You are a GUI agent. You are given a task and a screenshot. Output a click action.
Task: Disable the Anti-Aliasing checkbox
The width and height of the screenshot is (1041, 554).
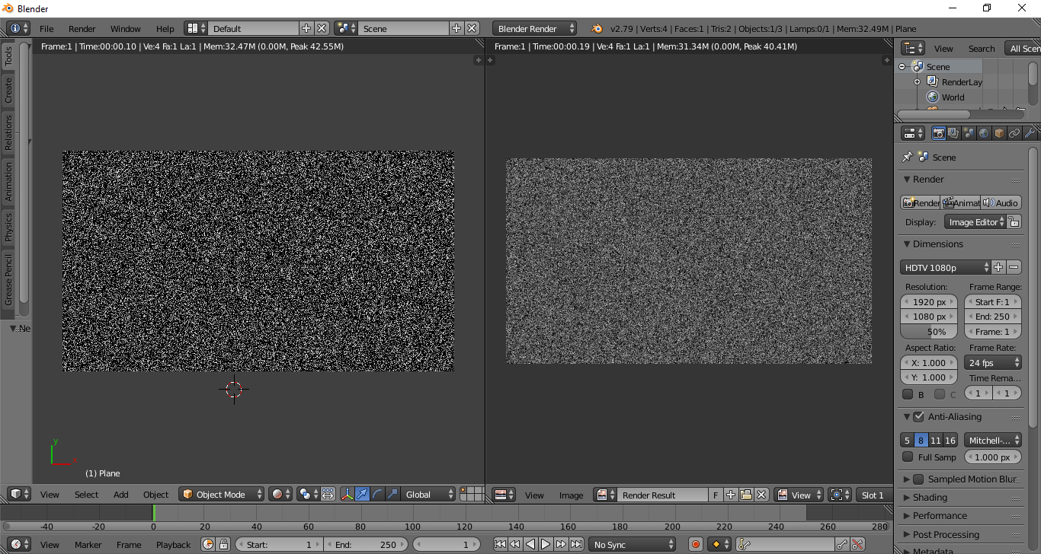tap(918, 416)
